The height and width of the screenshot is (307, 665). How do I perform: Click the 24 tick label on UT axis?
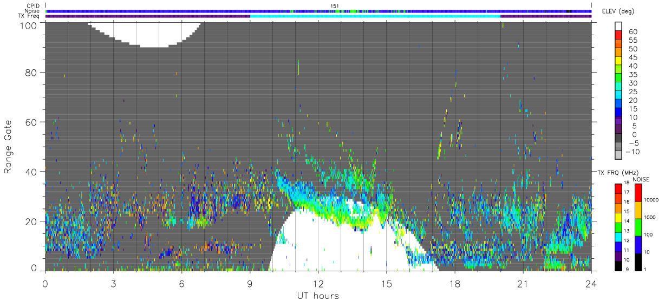(x=591, y=283)
